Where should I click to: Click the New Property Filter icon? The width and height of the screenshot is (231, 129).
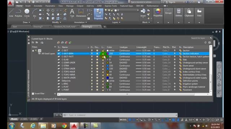[33, 42]
